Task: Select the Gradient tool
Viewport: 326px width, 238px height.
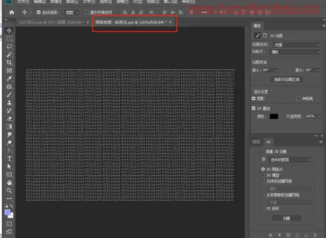Action: (9, 127)
